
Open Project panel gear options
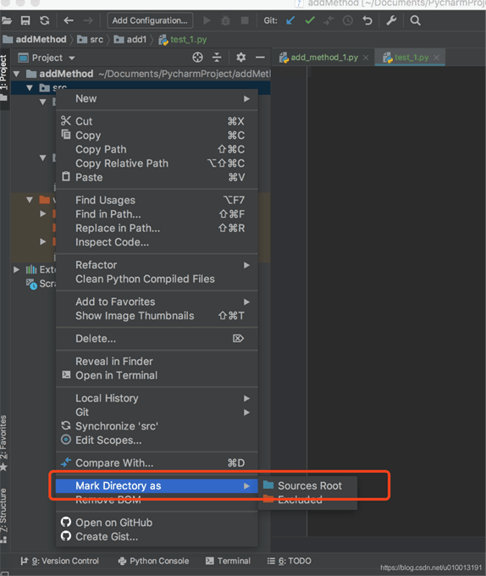click(240, 58)
